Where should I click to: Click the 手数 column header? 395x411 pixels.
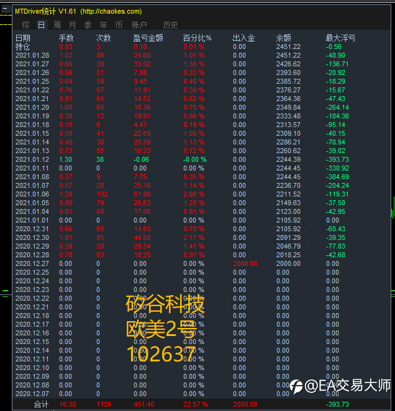(x=66, y=38)
